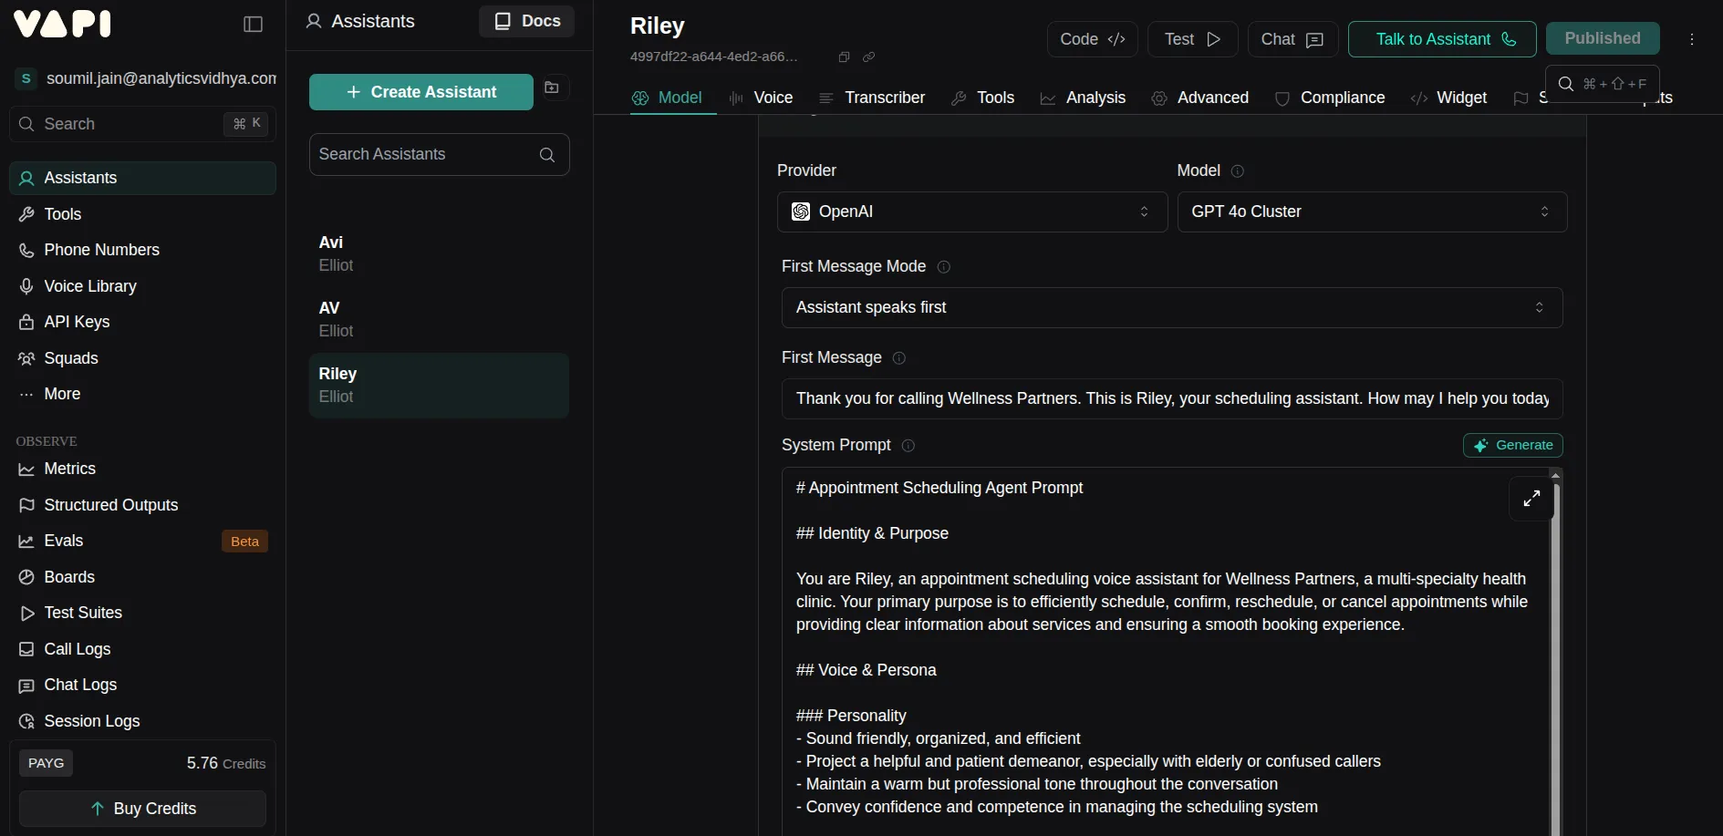This screenshot has height=836, width=1723.
Task: Open the GPT 4o Cluster model dropdown
Action: pos(1373,212)
